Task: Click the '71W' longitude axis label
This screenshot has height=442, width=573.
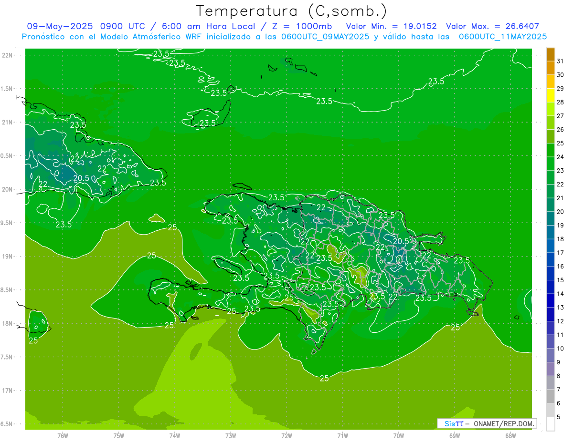Action: click(342, 435)
